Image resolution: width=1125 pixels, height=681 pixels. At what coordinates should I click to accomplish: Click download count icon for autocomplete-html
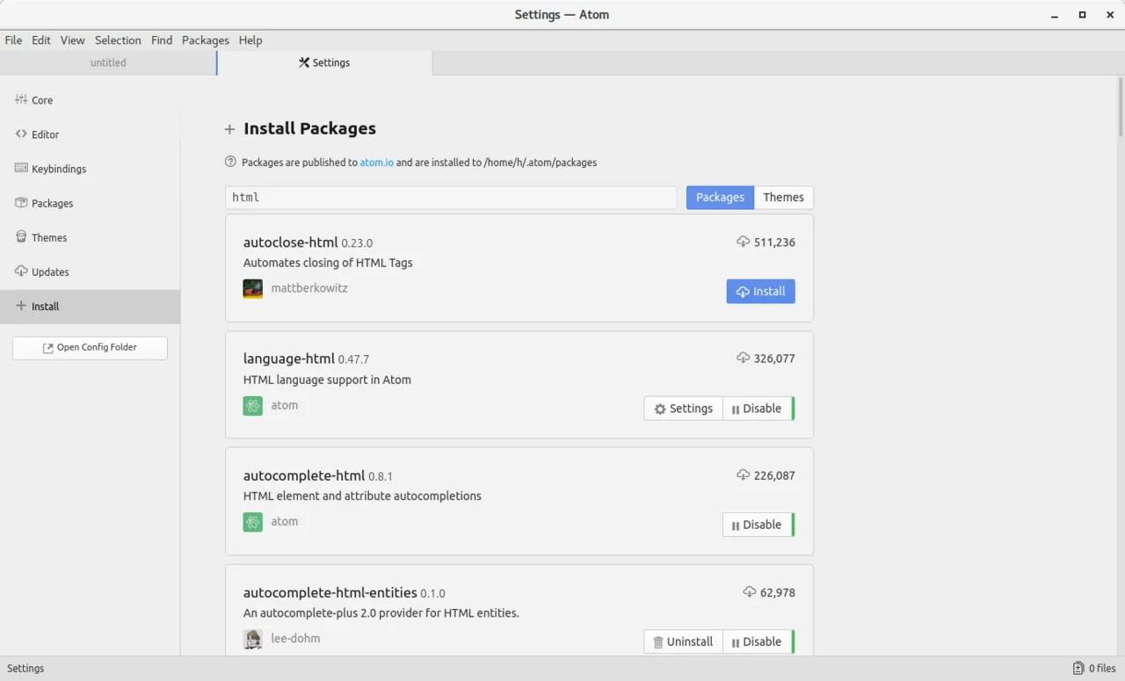(x=744, y=475)
